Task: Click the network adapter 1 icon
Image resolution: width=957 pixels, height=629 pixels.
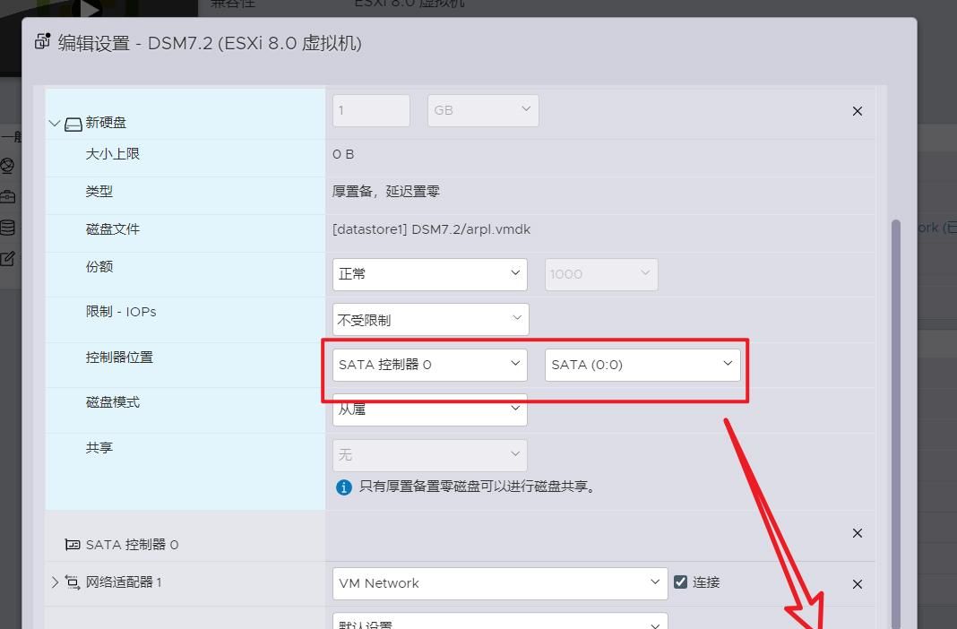Action: click(x=73, y=582)
